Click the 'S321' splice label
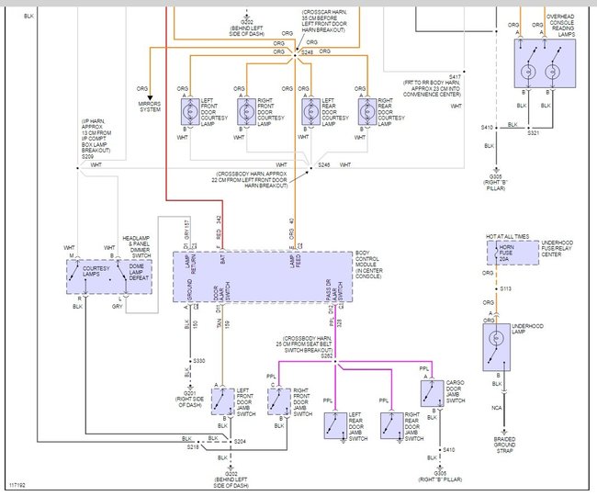Viewport: 597px width, 496px height. (534, 133)
